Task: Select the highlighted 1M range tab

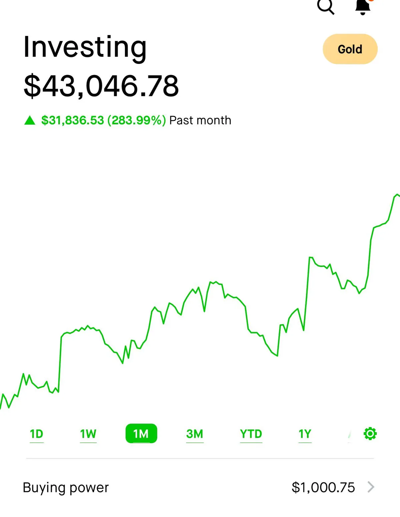Action: point(141,434)
